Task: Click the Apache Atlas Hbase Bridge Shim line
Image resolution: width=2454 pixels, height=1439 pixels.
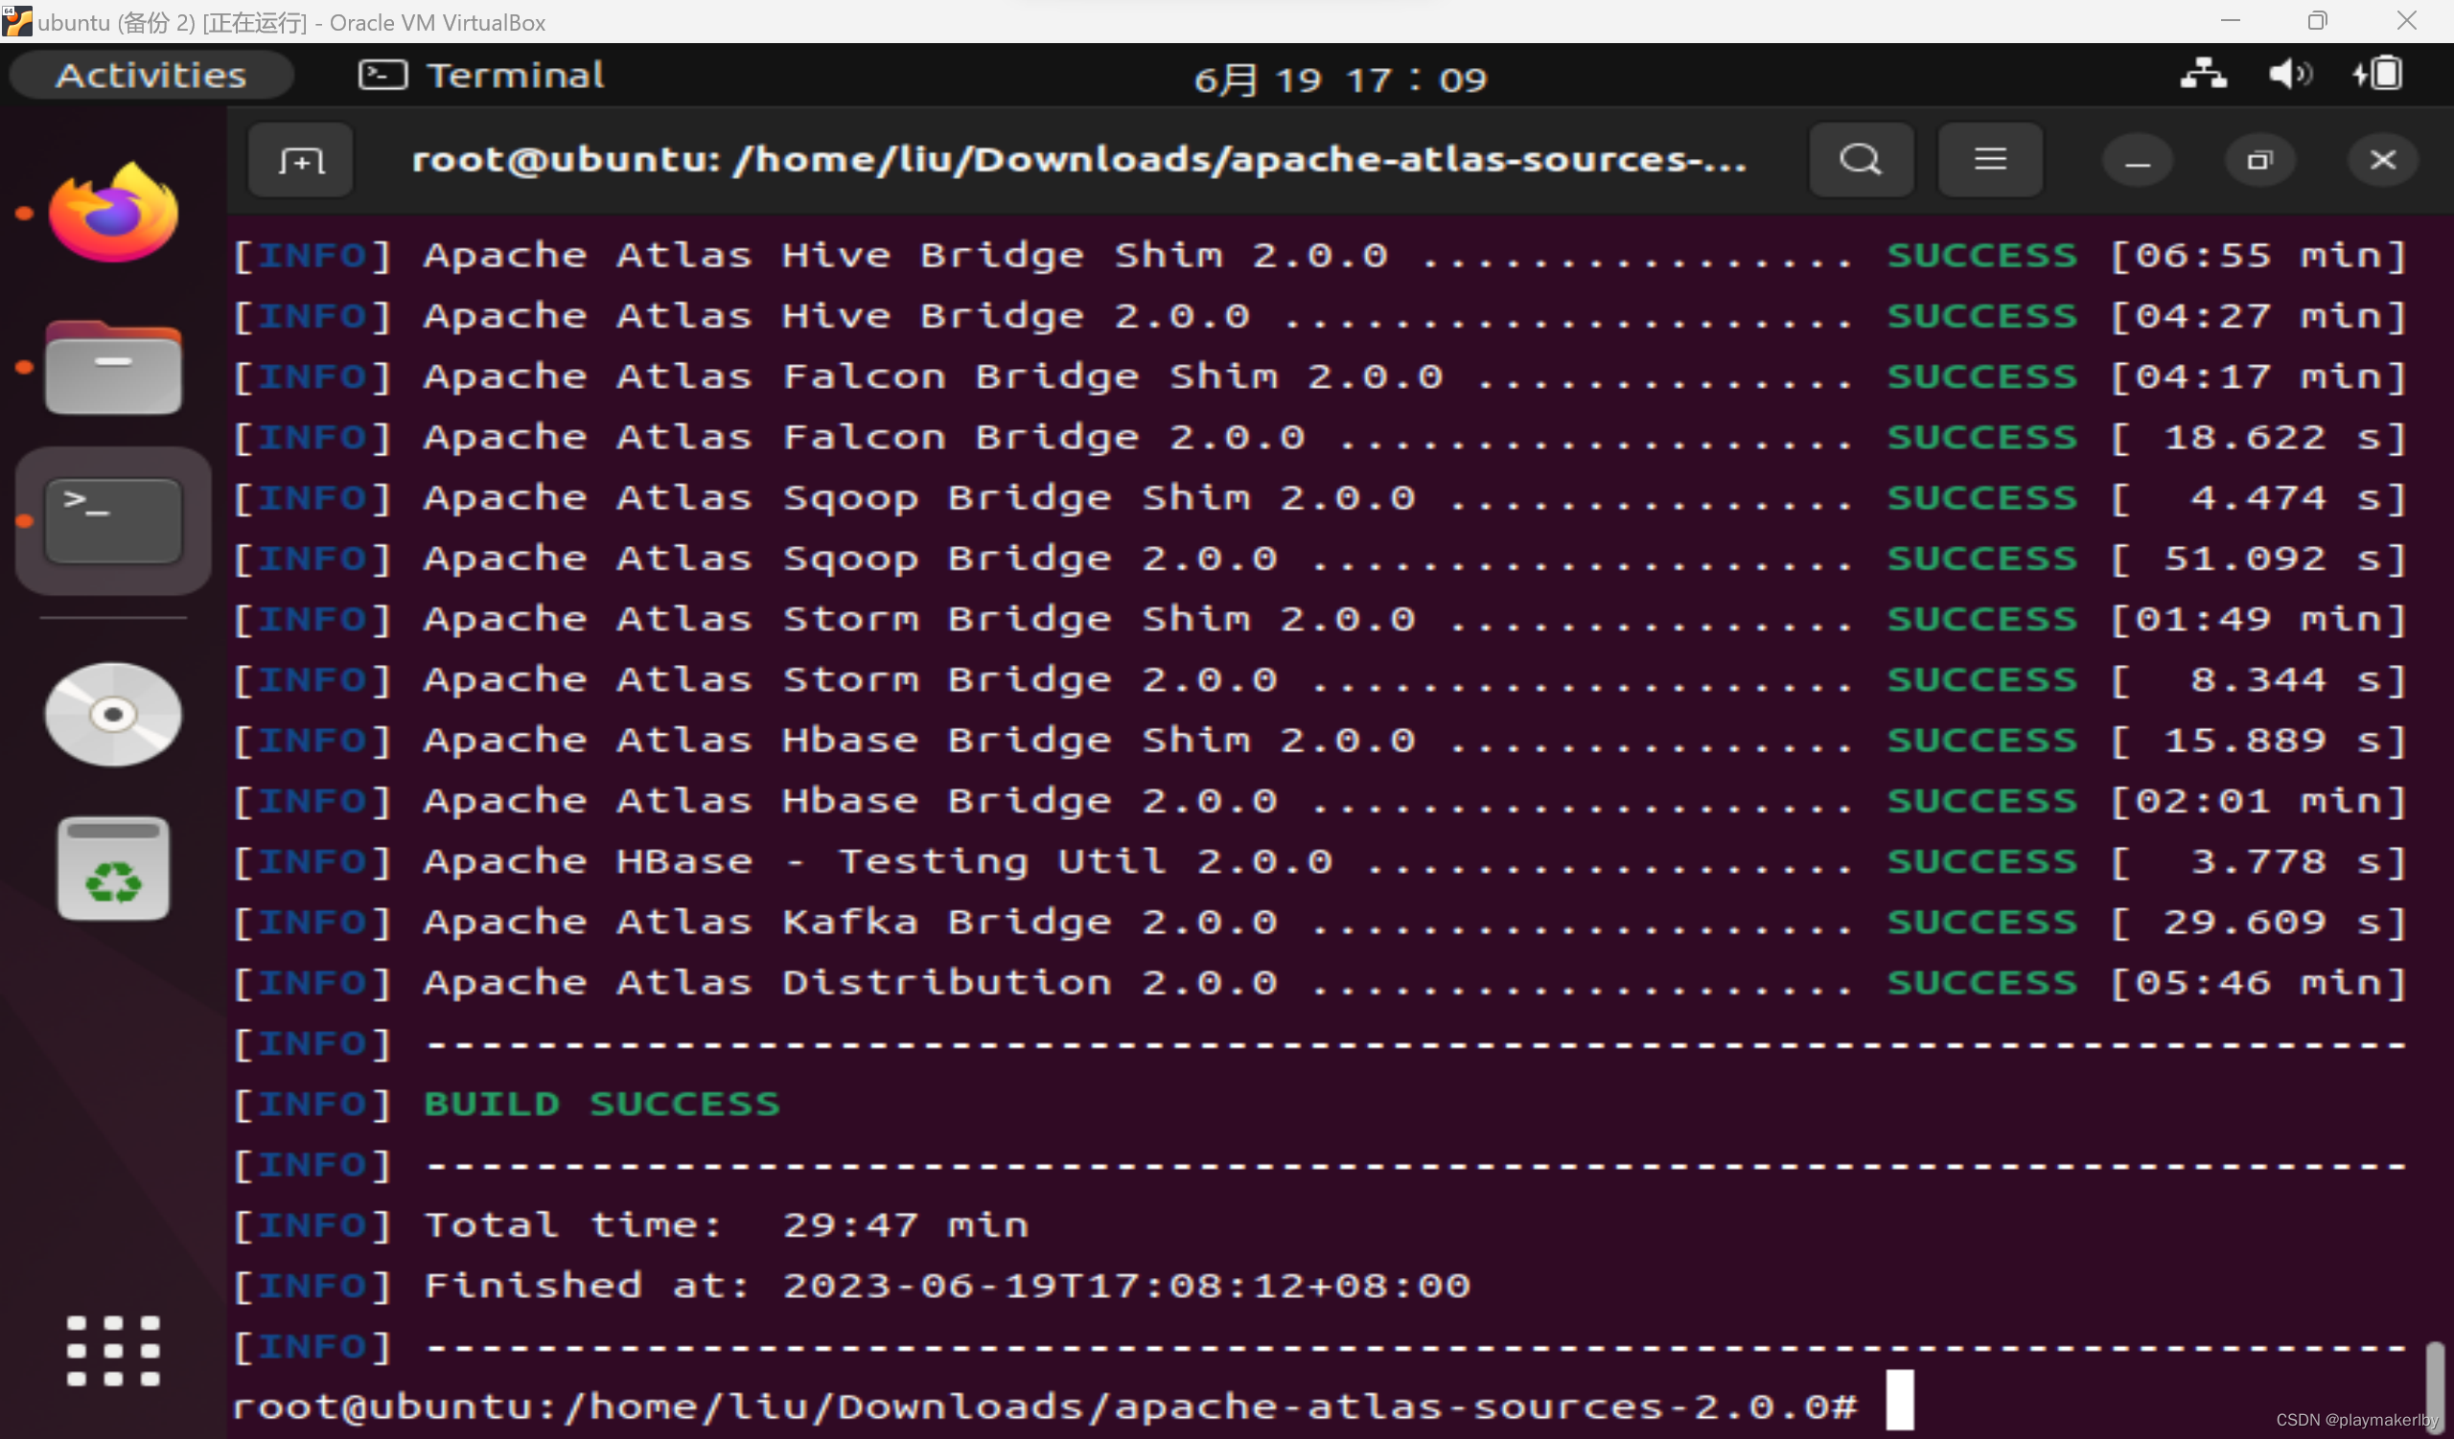Action: tap(1320, 740)
